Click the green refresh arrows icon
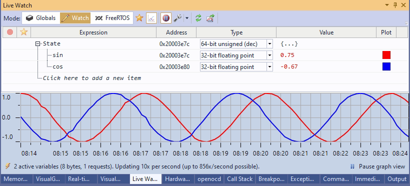Screen dimensions: 410x186 pyautogui.click(x=198, y=18)
